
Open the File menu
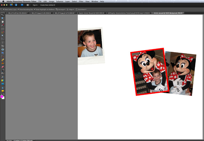pyautogui.click(x=40, y=1)
